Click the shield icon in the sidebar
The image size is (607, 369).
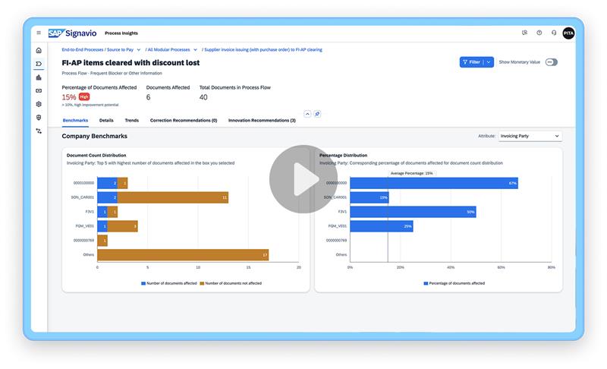click(39, 118)
